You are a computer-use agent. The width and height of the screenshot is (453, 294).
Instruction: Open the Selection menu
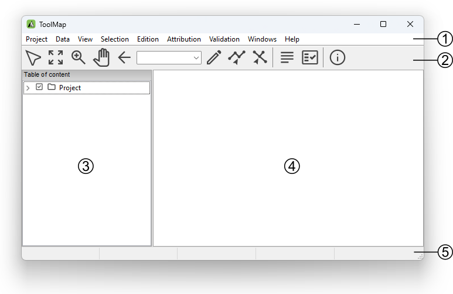[x=115, y=39]
